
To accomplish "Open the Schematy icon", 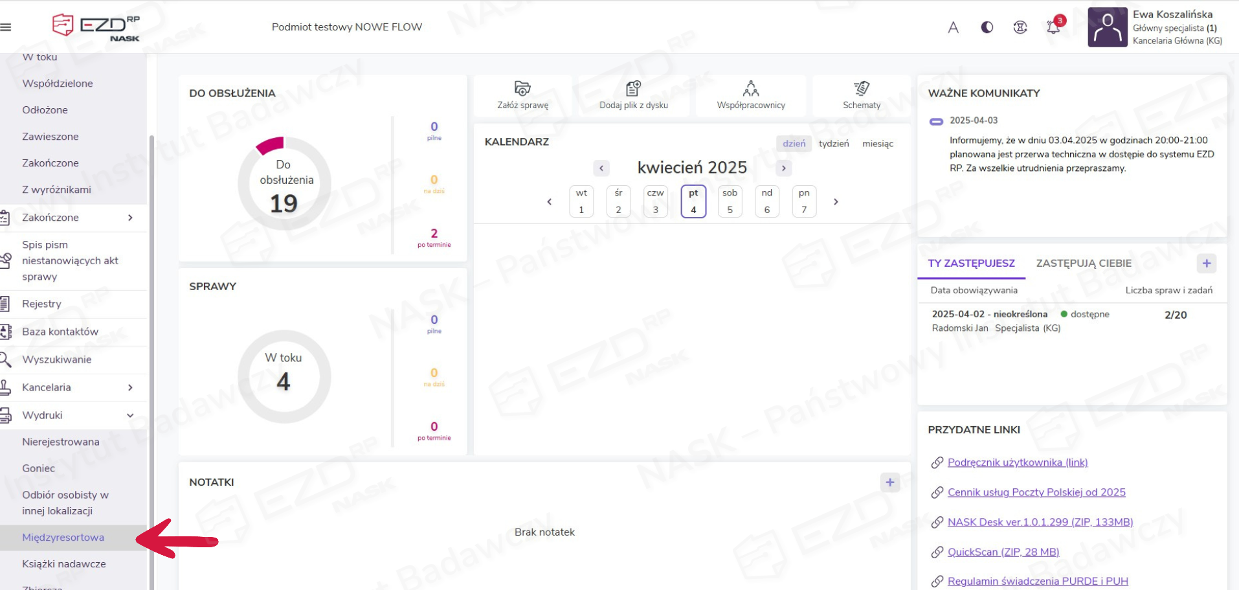I will [861, 88].
